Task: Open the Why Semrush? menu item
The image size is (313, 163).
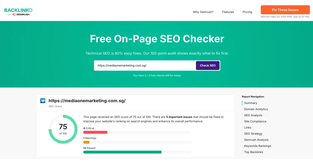Action: click(x=203, y=12)
